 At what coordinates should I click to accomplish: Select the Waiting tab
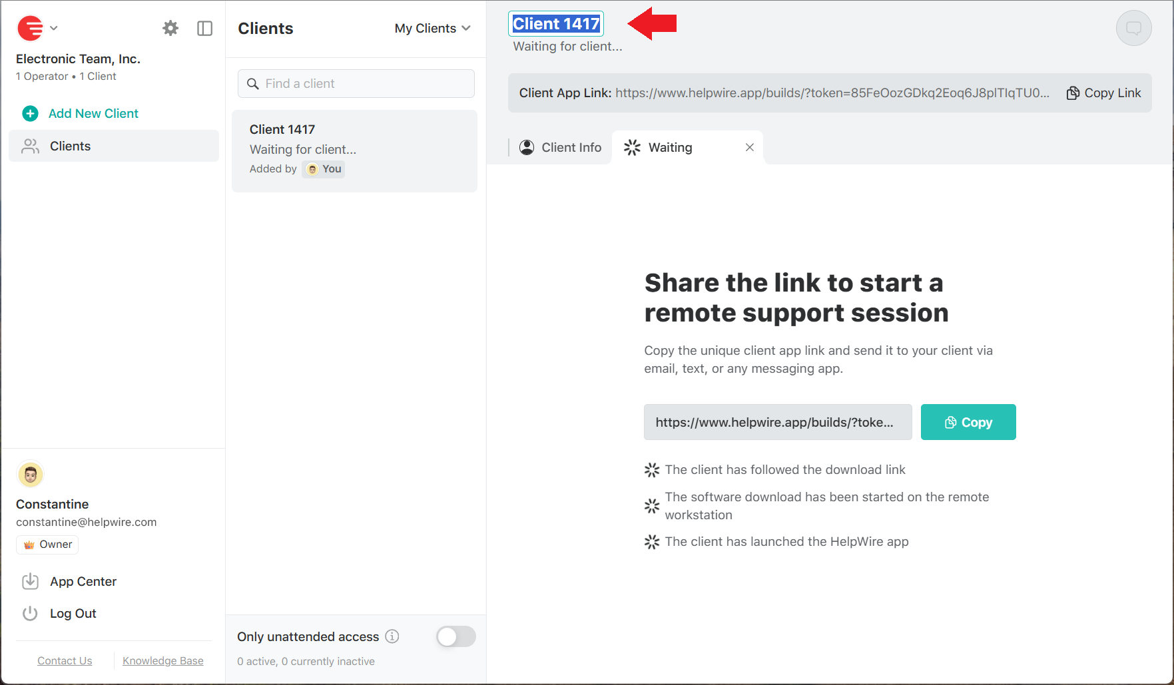pyautogui.click(x=669, y=147)
